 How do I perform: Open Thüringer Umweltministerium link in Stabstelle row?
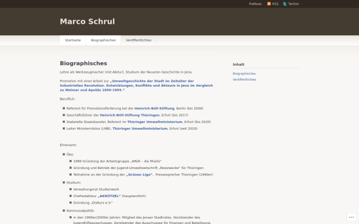(155, 122)
